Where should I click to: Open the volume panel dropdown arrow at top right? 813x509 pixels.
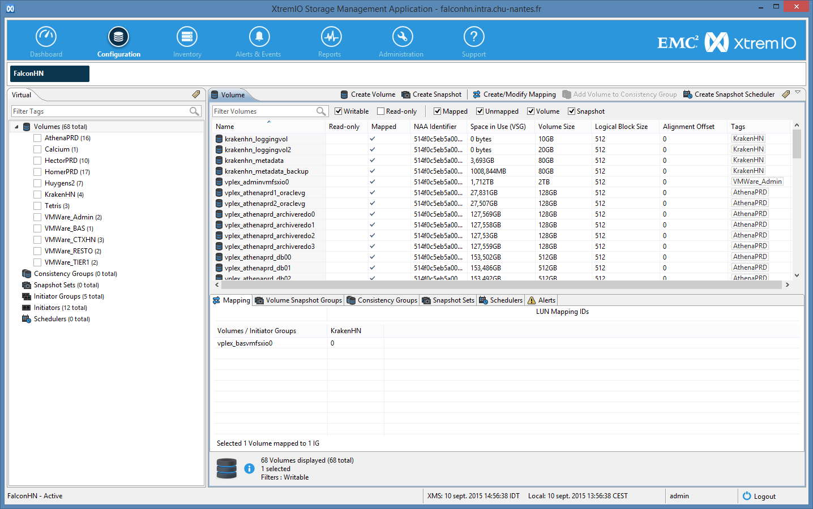click(x=798, y=92)
